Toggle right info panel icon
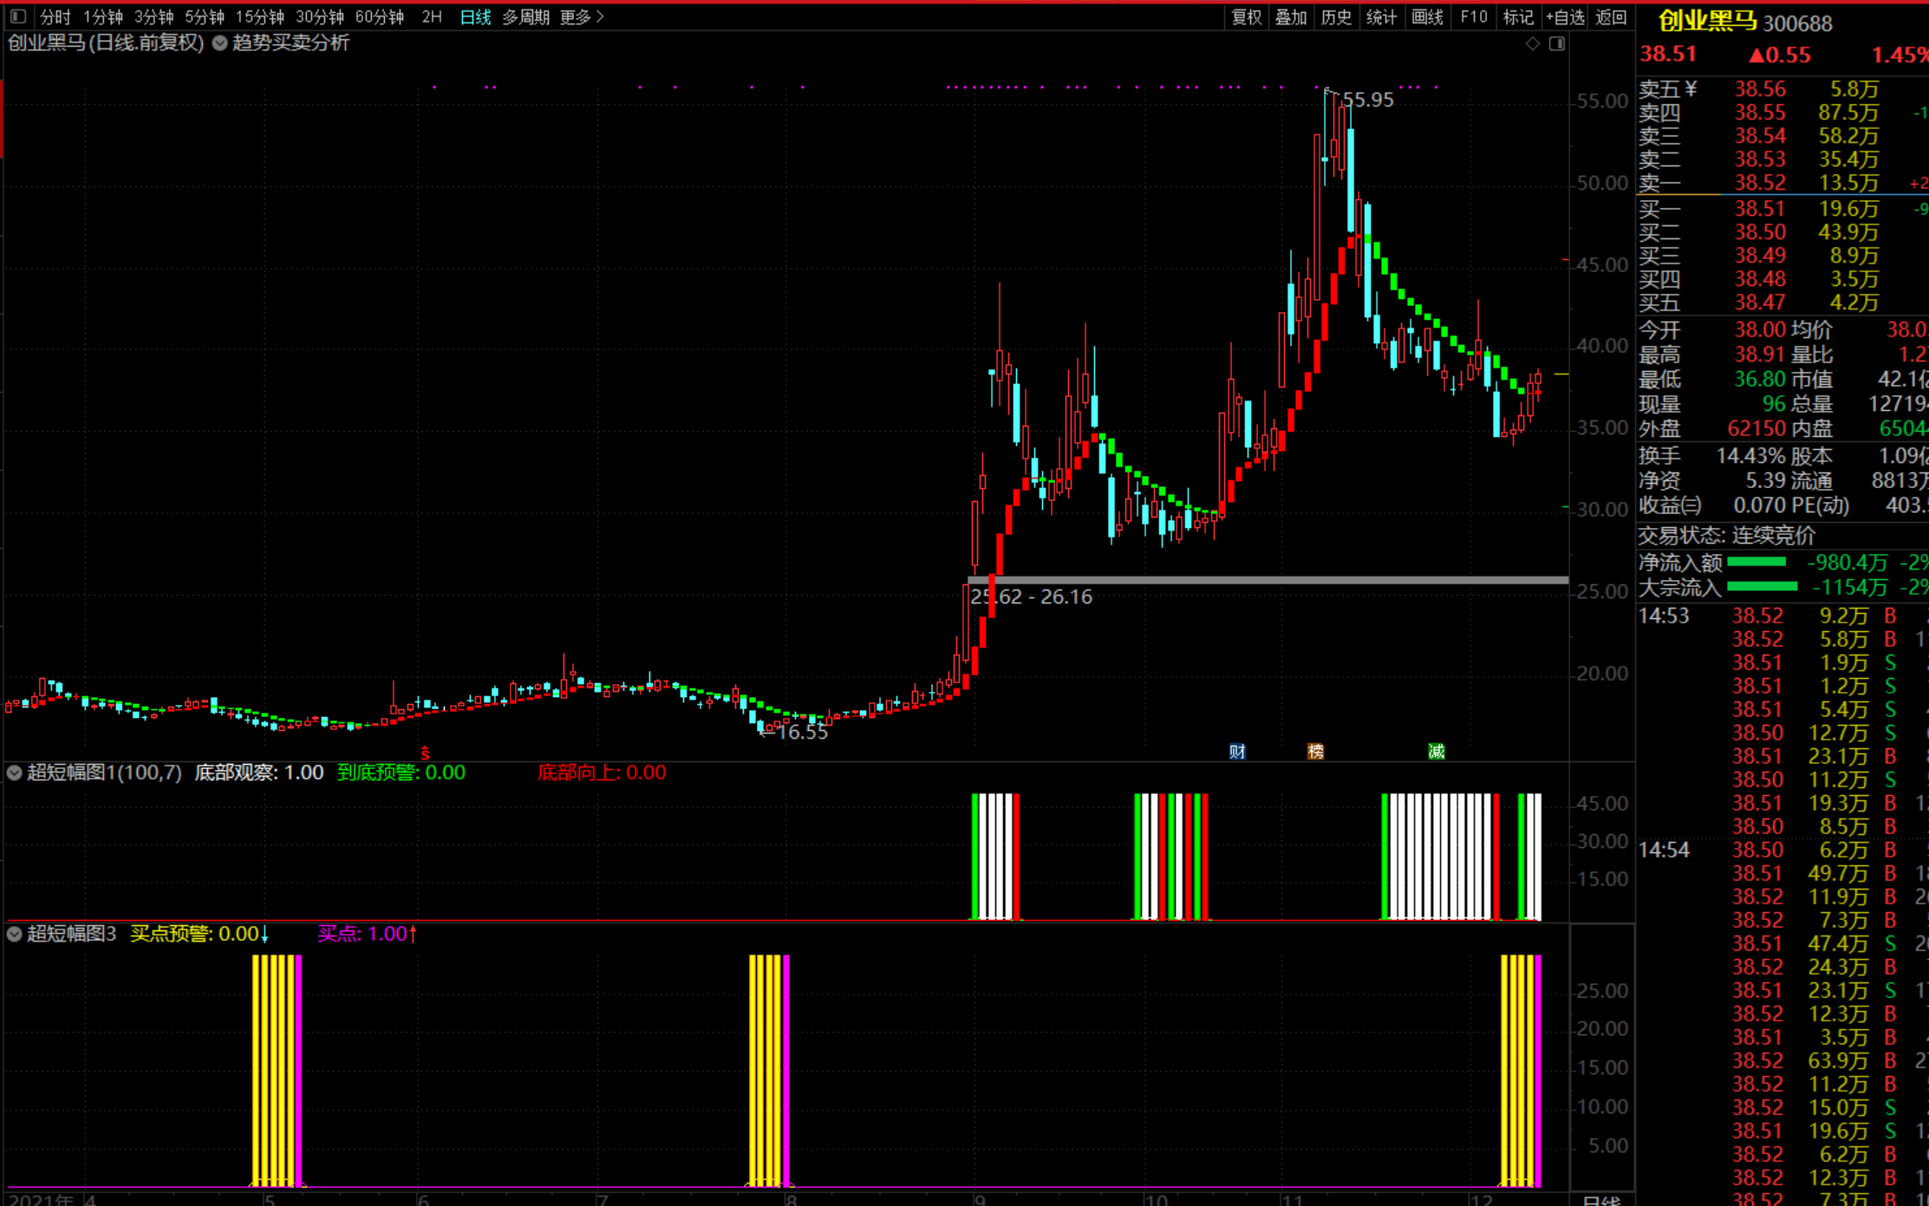The height and width of the screenshot is (1206, 1929). [x=1557, y=43]
